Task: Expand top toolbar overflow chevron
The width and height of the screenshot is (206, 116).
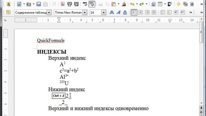Action: [x=201, y=4]
